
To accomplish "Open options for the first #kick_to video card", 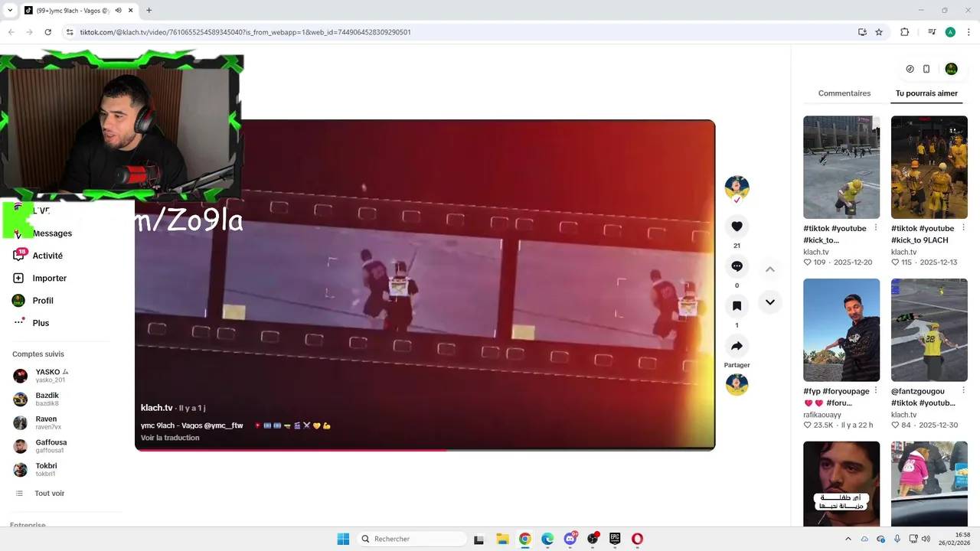I will pos(876,228).
